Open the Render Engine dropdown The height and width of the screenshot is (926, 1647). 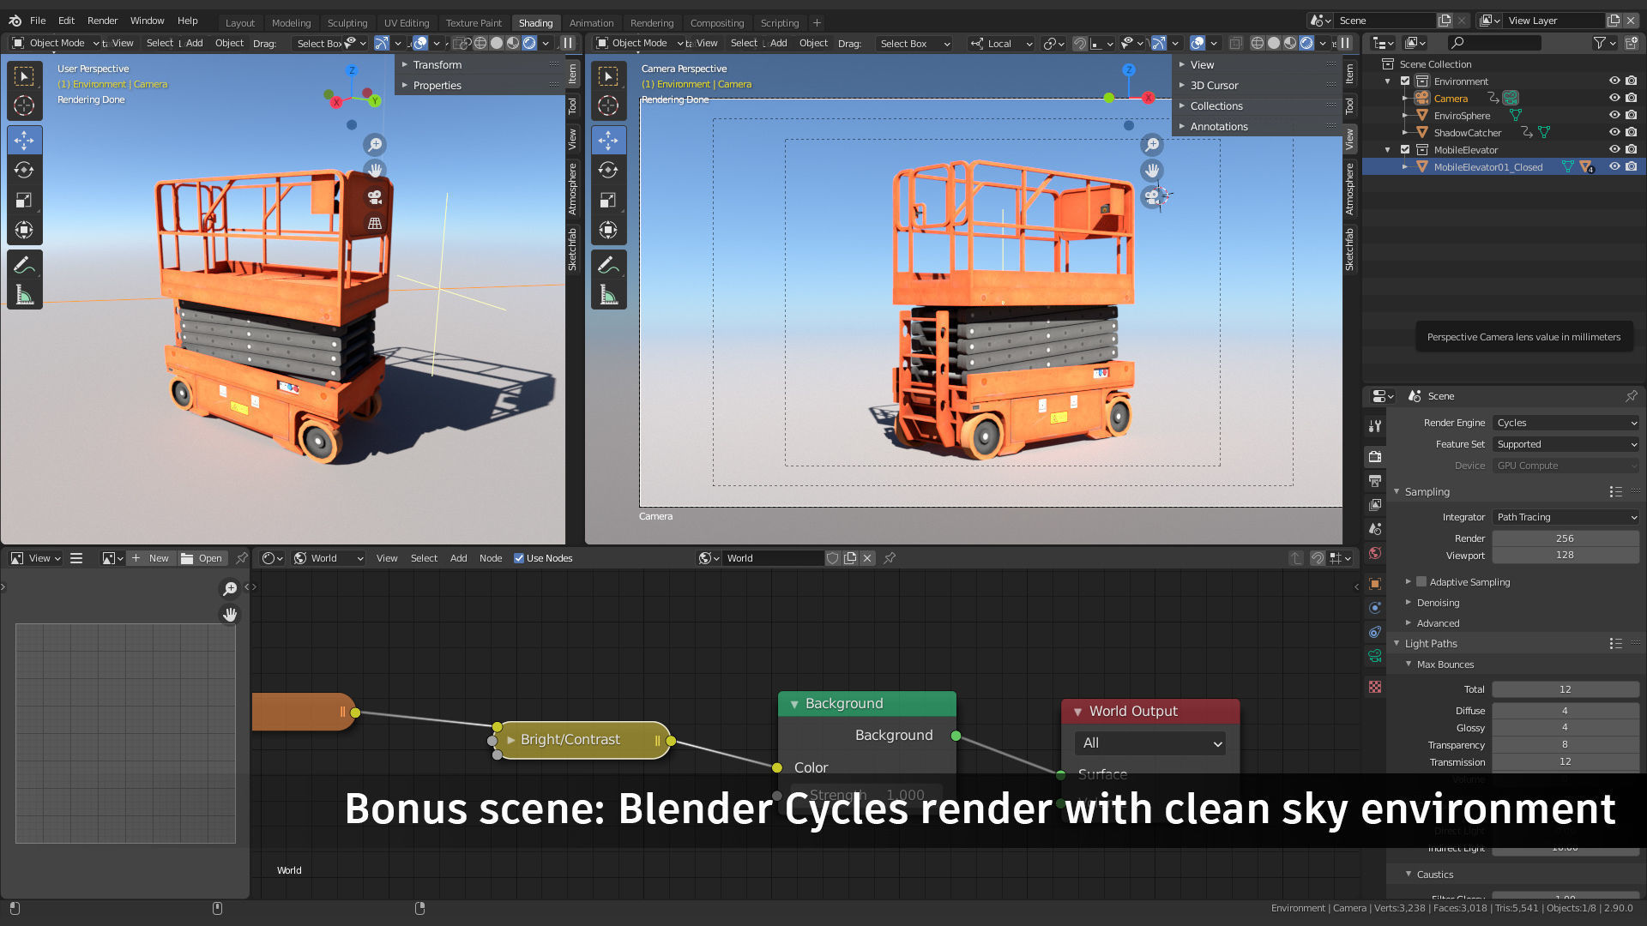click(1566, 423)
